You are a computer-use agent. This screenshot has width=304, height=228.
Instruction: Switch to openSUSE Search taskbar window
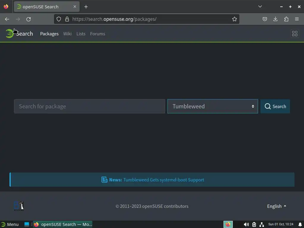click(63, 224)
